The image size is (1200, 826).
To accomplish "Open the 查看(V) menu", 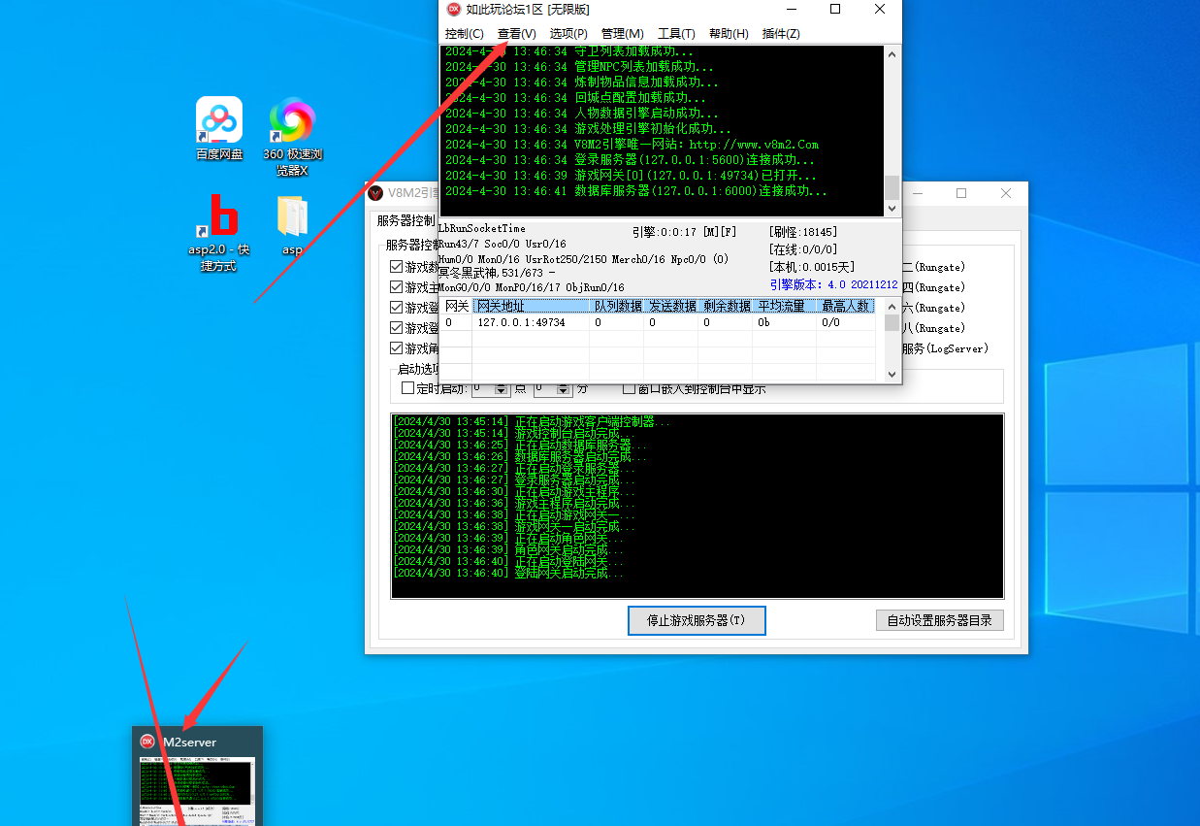I will (x=516, y=33).
